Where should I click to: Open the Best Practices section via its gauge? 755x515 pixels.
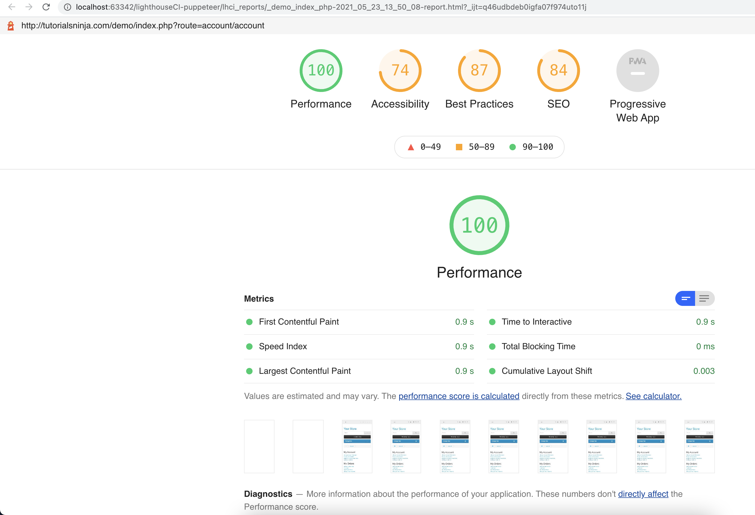pos(479,70)
